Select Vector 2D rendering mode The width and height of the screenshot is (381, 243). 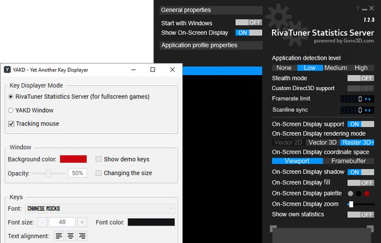click(x=289, y=142)
